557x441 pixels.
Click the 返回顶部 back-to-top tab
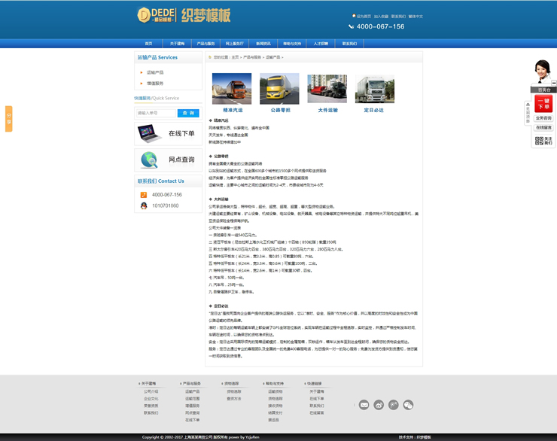click(x=528, y=113)
